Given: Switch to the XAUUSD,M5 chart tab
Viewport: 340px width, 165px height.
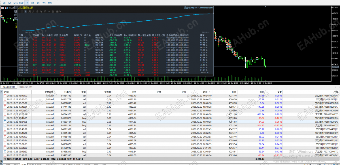Looking at the screenshot, I should click(x=26, y=87).
